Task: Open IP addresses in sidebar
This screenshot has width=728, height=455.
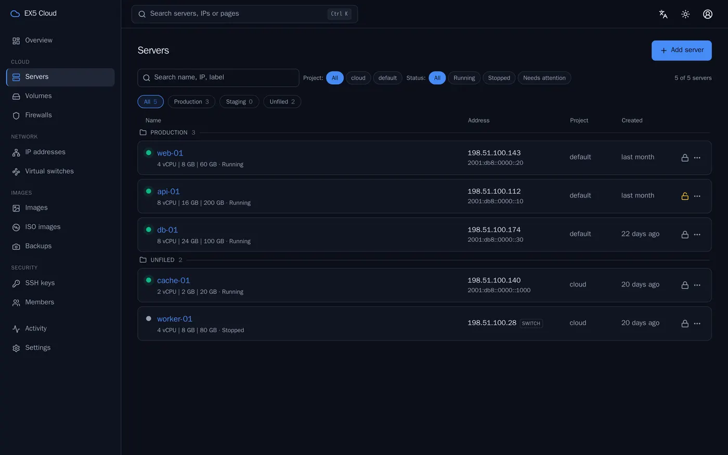Action: [60, 152]
